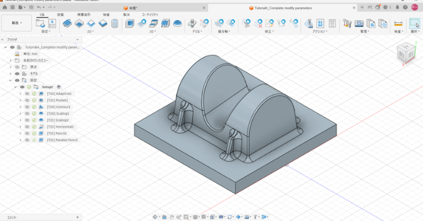Select the 2D Pocket tool icon
Screen dimensions: 423x221
point(79,24)
